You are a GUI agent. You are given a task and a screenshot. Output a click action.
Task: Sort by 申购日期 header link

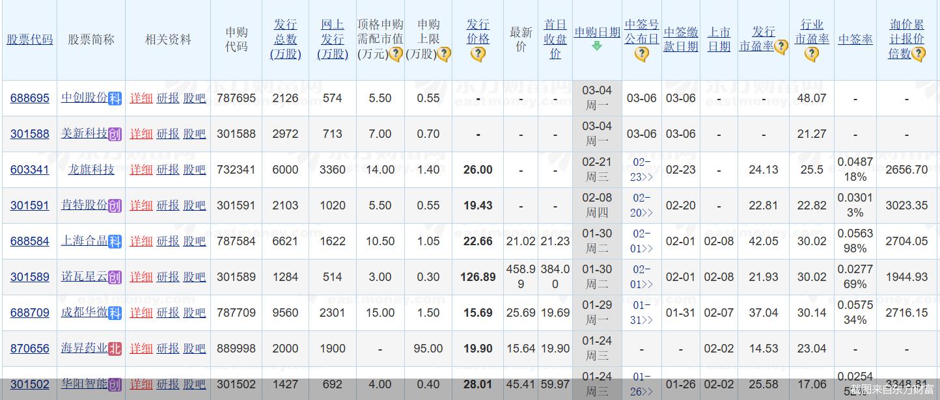tap(597, 33)
